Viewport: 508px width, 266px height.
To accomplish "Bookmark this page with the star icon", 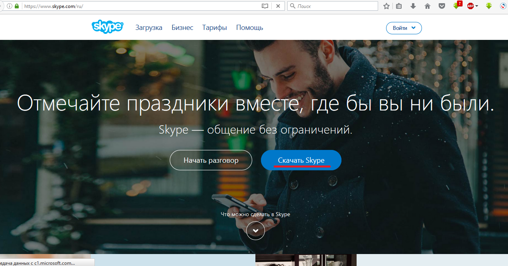I will click(x=386, y=6).
